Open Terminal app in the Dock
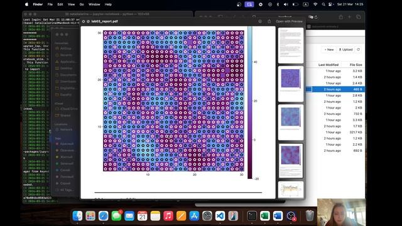 (252, 216)
